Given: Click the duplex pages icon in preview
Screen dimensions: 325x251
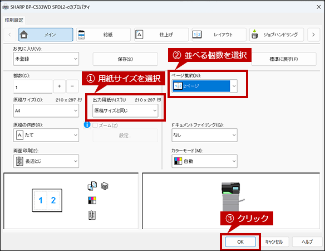Looking at the screenshot, I should (92, 186).
